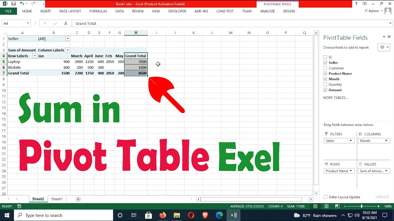
Task: Click the UPDATE button
Action: (383, 197)
